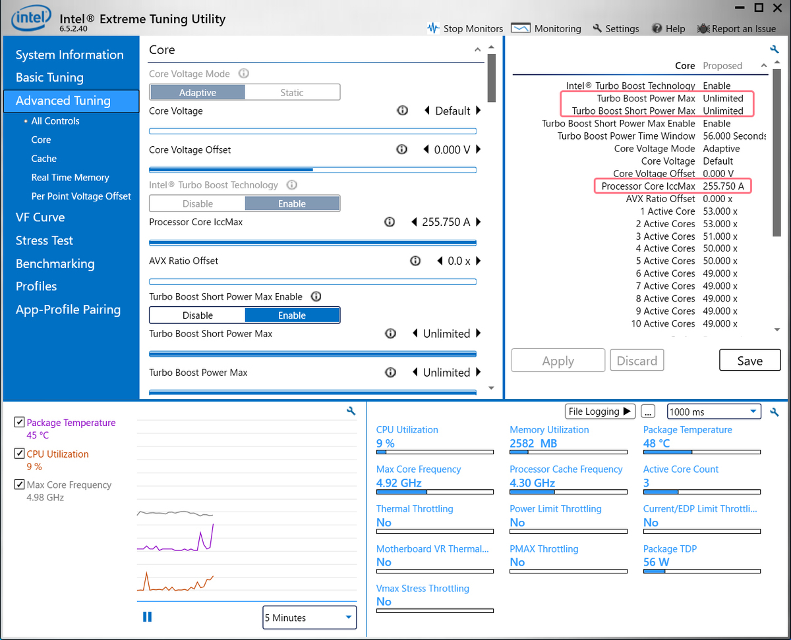Click the Apply button
Viewport: 791px width, 640px height.
(x=558, y=360)
